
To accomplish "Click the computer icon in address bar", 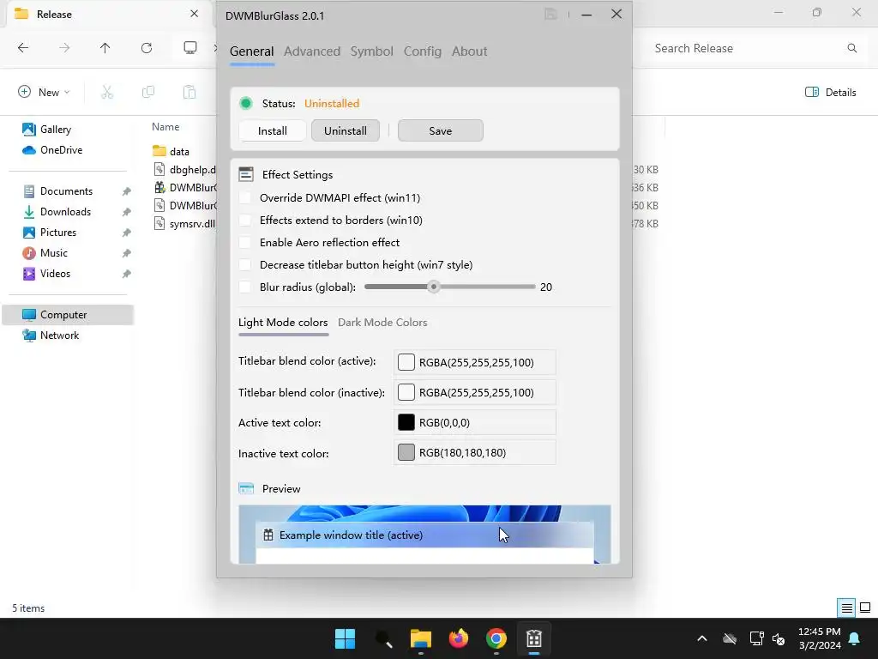I will click(190, 48).
